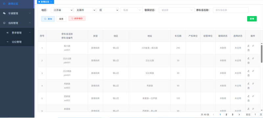Open the 无锡市 city dropdown

85,10
